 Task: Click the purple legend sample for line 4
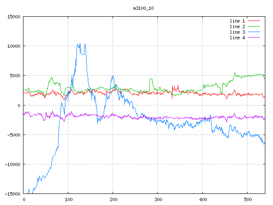[x=254, y=38]
